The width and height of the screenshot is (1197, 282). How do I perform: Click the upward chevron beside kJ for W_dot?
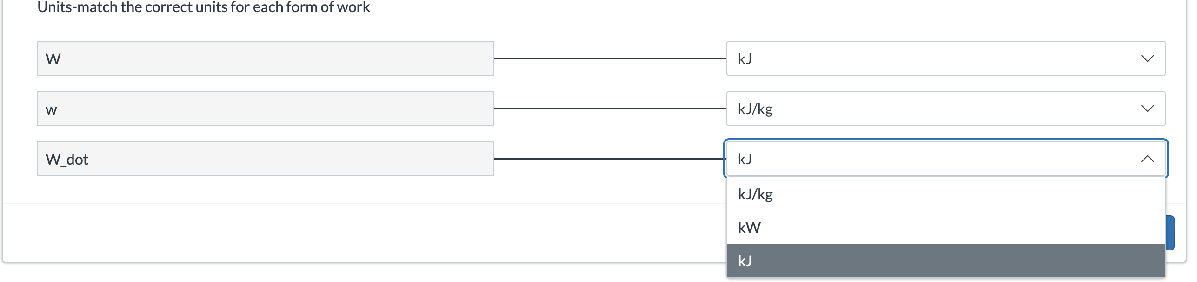[1147, 159]
